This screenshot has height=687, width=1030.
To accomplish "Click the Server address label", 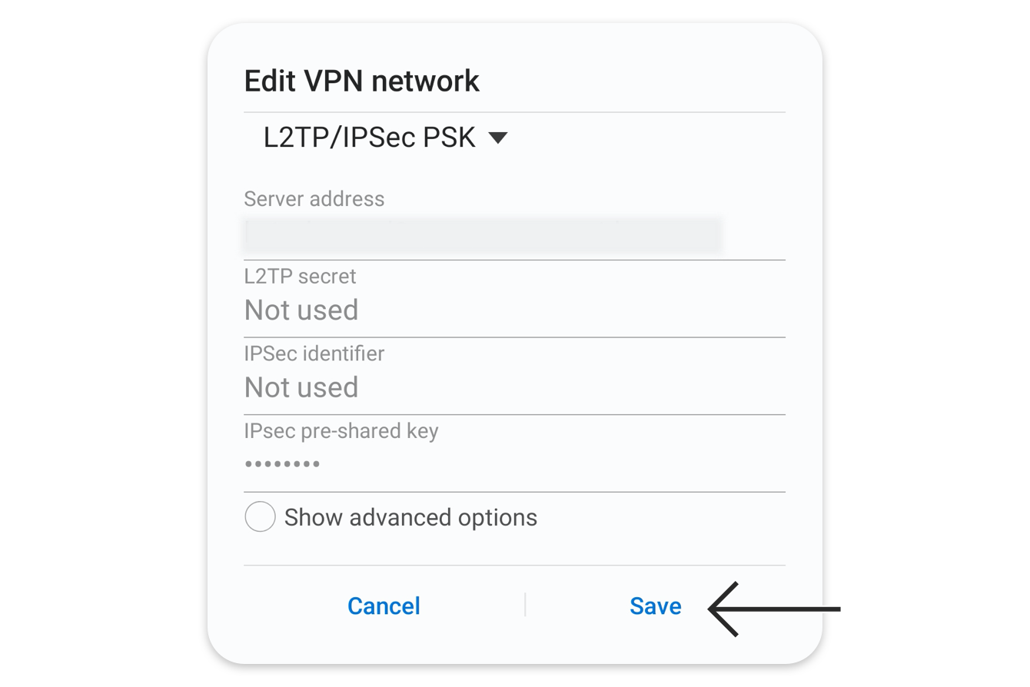I will pyautogui.click(x=314, y=199).
